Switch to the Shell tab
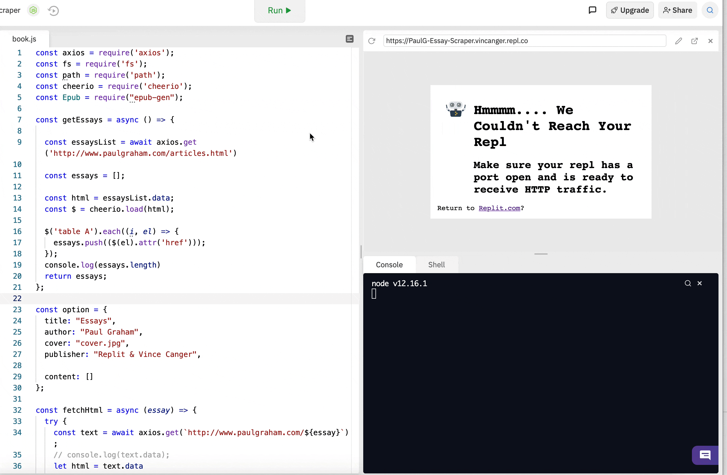 pyautogui.click(x=436, y=265)
